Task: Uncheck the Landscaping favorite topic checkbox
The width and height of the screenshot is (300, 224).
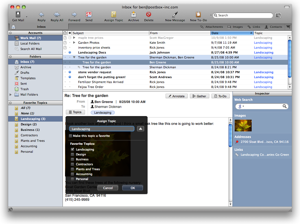Action: click(72, 149)
